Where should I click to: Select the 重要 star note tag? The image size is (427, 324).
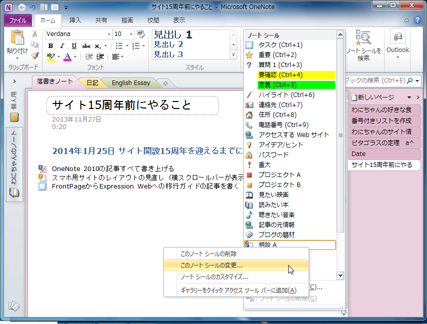click(290, 55)
